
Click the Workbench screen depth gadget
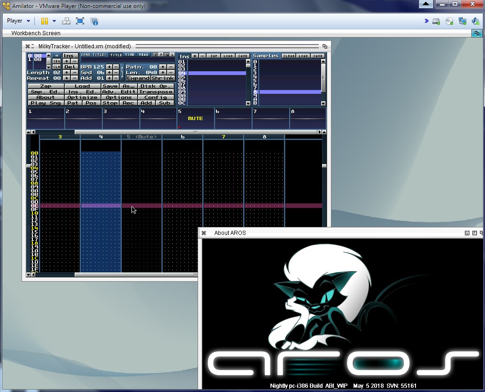(x=477, y=33)
